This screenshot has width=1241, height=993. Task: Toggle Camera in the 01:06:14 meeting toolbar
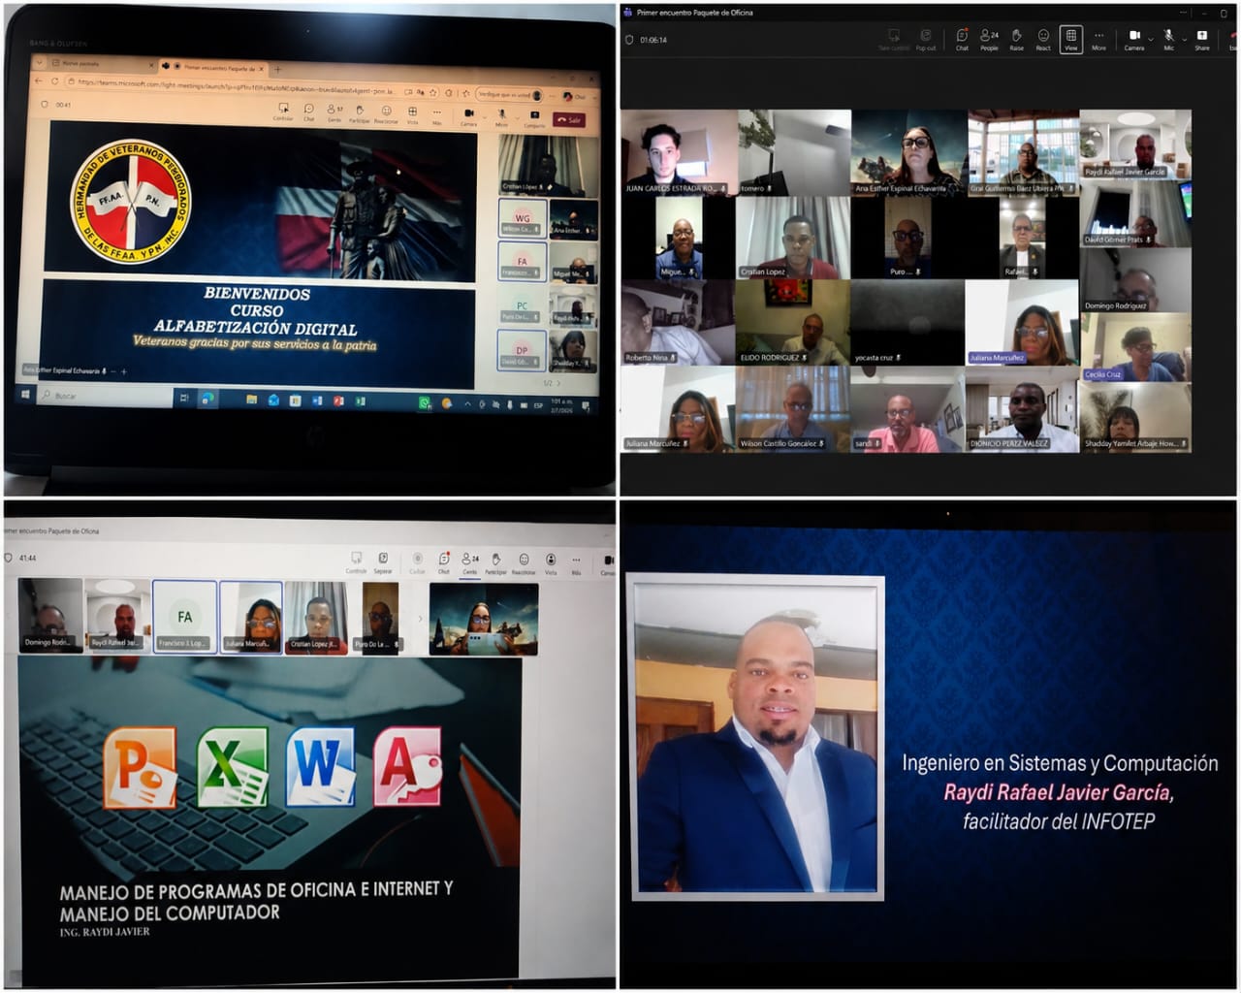1133,40
